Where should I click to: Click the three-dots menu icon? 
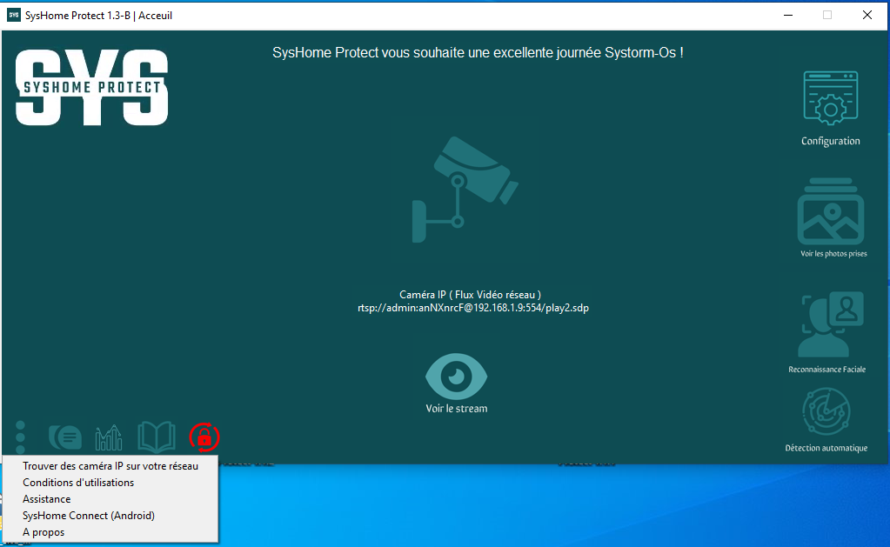(x=20, y=437)
